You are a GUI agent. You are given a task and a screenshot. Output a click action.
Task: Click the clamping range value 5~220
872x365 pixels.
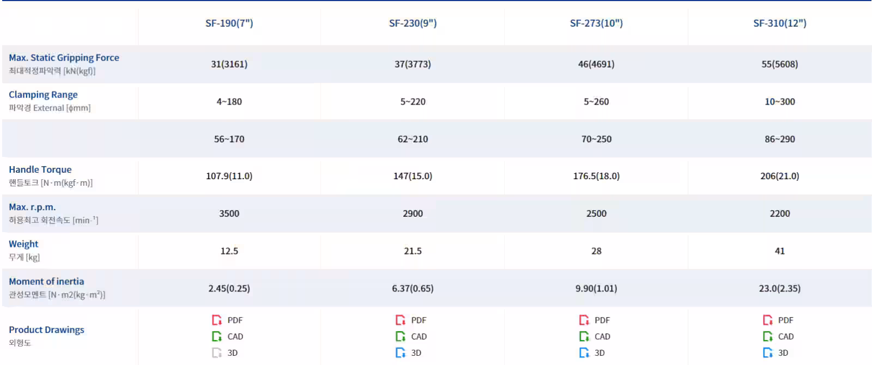tap(413, 102)
